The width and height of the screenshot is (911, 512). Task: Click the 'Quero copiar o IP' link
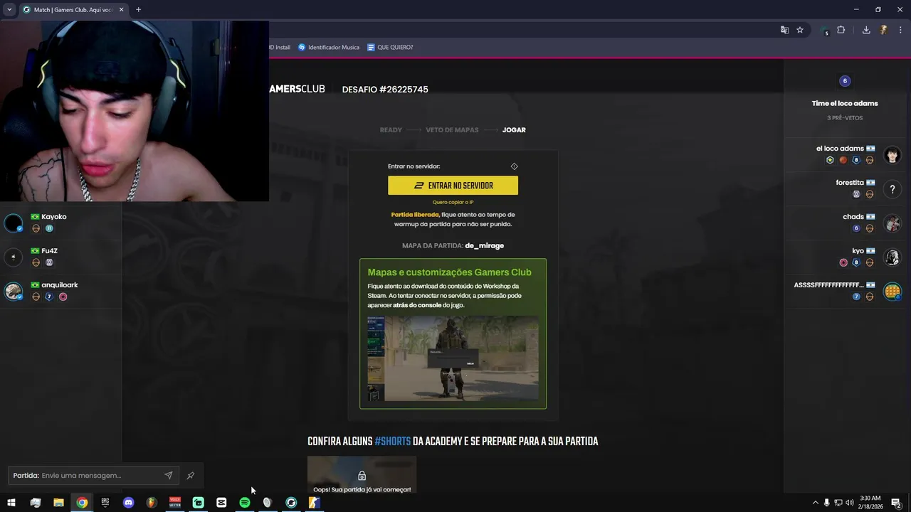click(x=453, y=202)
